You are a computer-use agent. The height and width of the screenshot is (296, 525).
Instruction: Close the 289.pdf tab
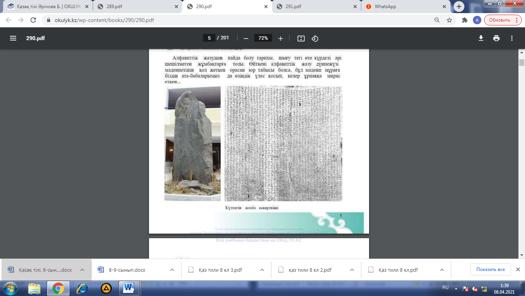click(176, 7)
